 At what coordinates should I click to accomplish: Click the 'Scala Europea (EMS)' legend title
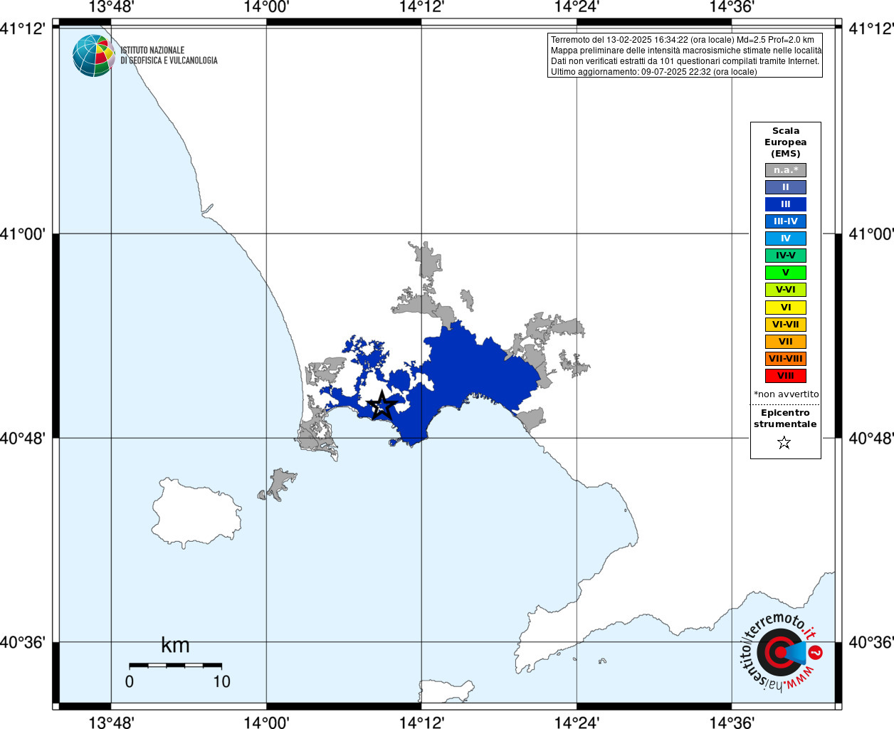(786, 142)
